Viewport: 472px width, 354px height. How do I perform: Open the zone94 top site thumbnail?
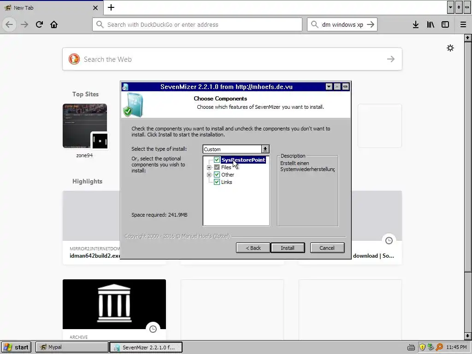coord(85,126)
